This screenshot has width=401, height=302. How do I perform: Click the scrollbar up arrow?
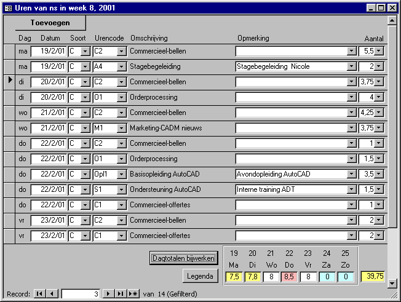click(x=392, y=20)
